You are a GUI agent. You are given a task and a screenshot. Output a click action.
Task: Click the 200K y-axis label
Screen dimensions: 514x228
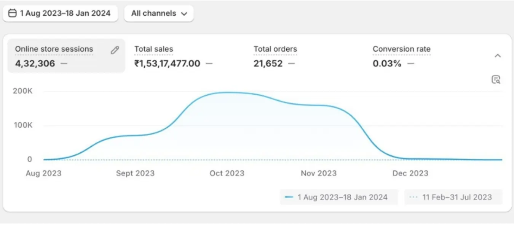23,91
